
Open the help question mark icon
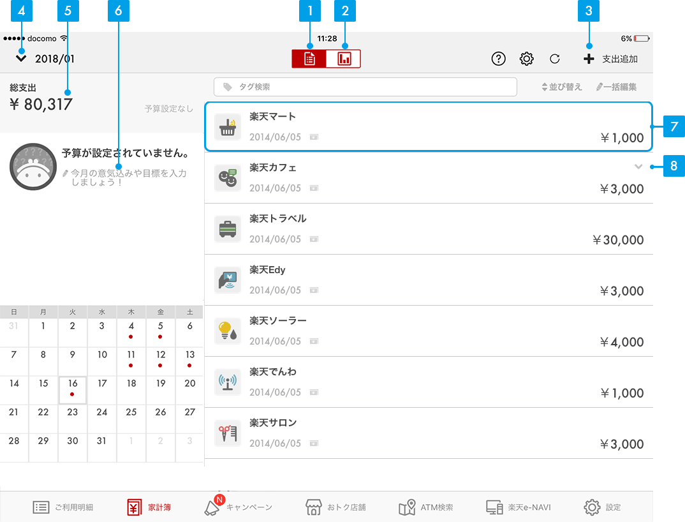pyautogui.click(x=499, y=59)
